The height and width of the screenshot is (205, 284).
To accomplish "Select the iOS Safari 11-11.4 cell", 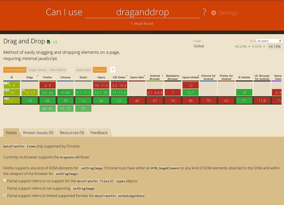I will pyautogui.click(x=119, y=93).
